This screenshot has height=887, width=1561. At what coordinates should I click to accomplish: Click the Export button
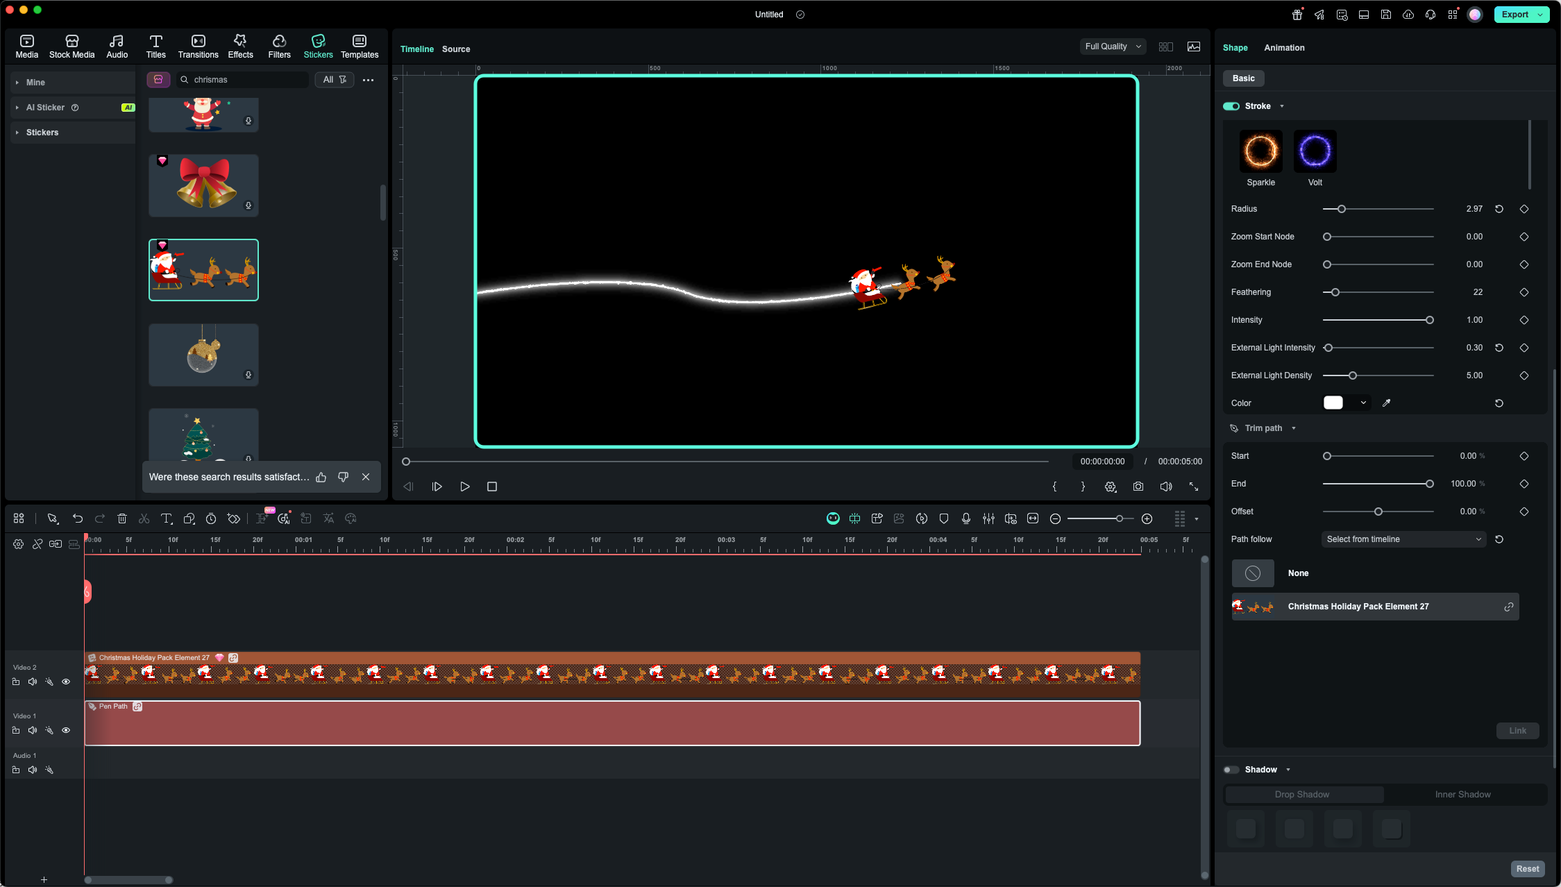(x=1515, y=14)
